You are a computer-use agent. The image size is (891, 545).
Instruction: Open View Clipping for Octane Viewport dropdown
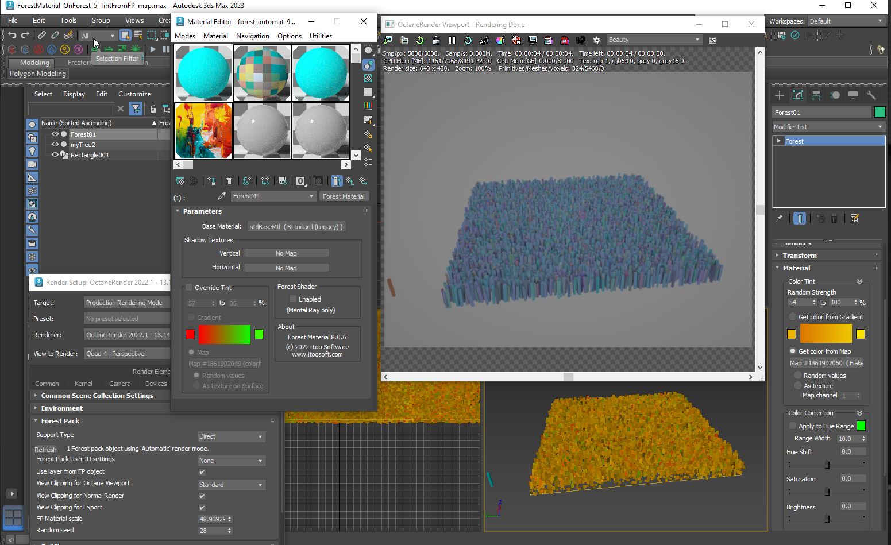click(232, 485)
